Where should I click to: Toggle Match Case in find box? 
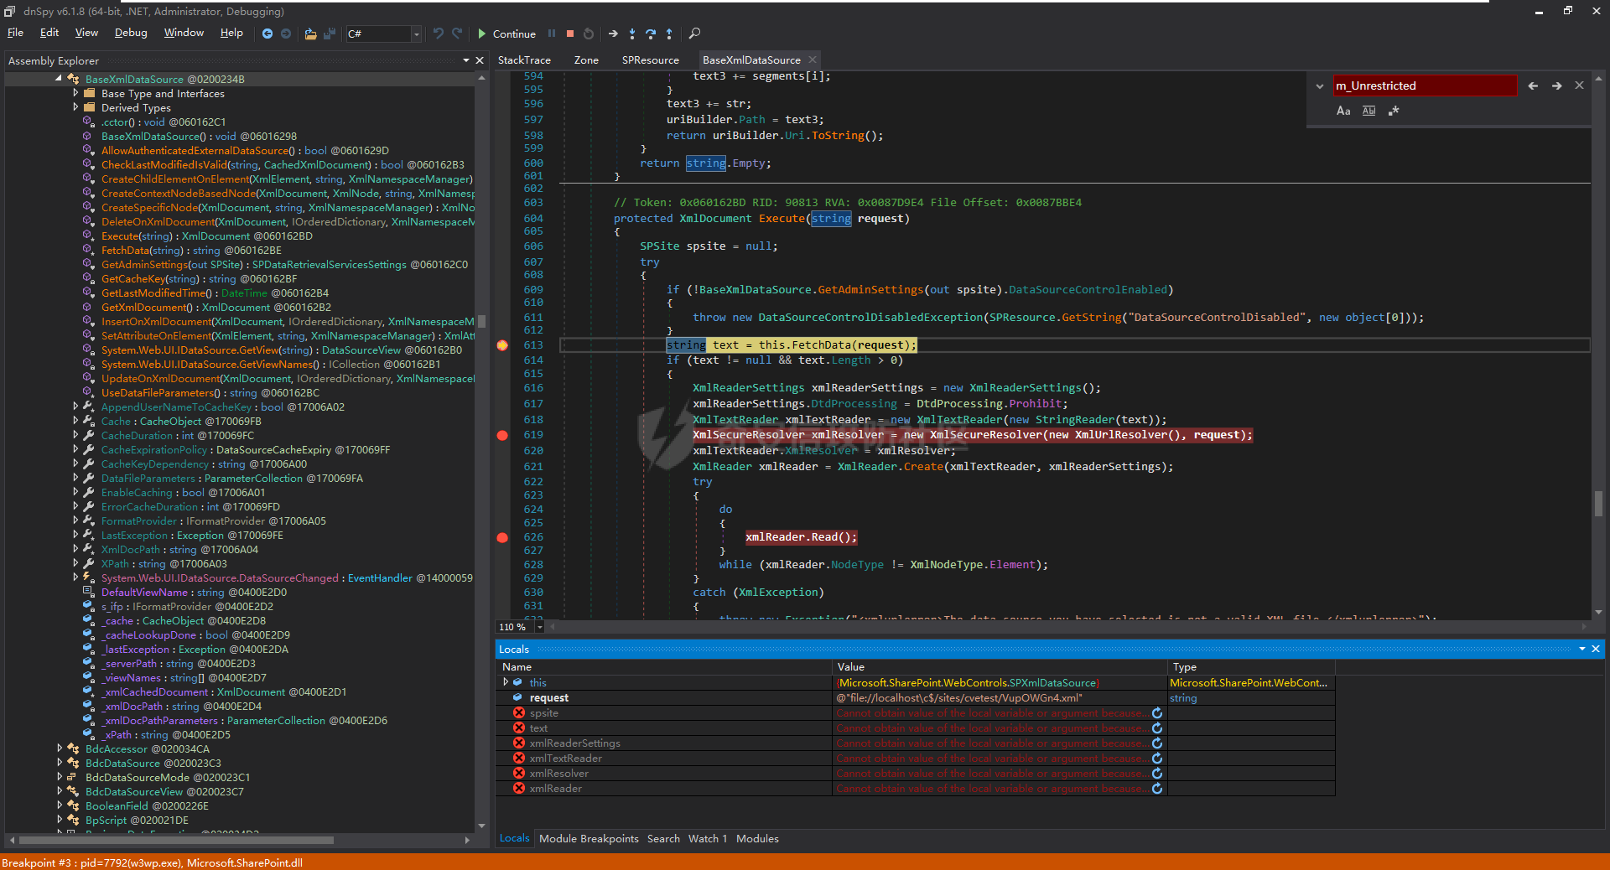coord(1343,111)
